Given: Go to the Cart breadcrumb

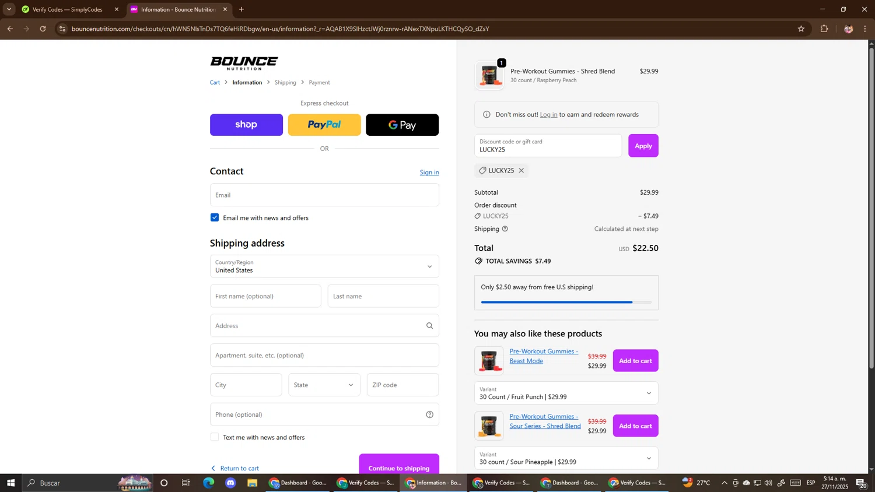Looking at the screenshot, I should [x=215, y=82].
